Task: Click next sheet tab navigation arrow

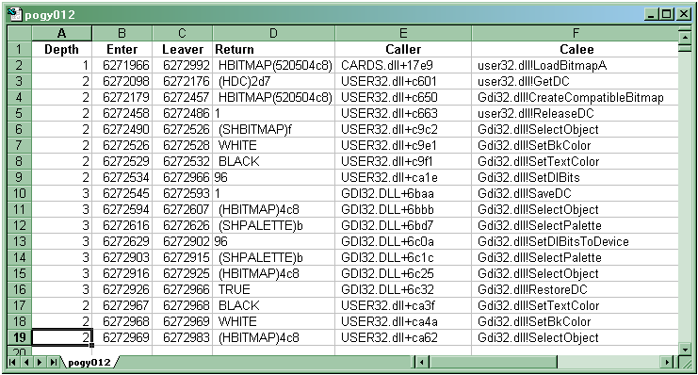Action: pos(40,362)
